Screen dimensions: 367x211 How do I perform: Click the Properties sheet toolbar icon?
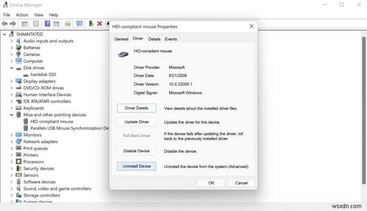(36, 23)
